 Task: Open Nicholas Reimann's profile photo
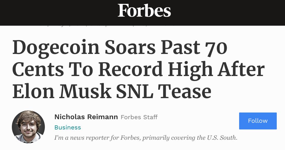(x=28, y=127)
